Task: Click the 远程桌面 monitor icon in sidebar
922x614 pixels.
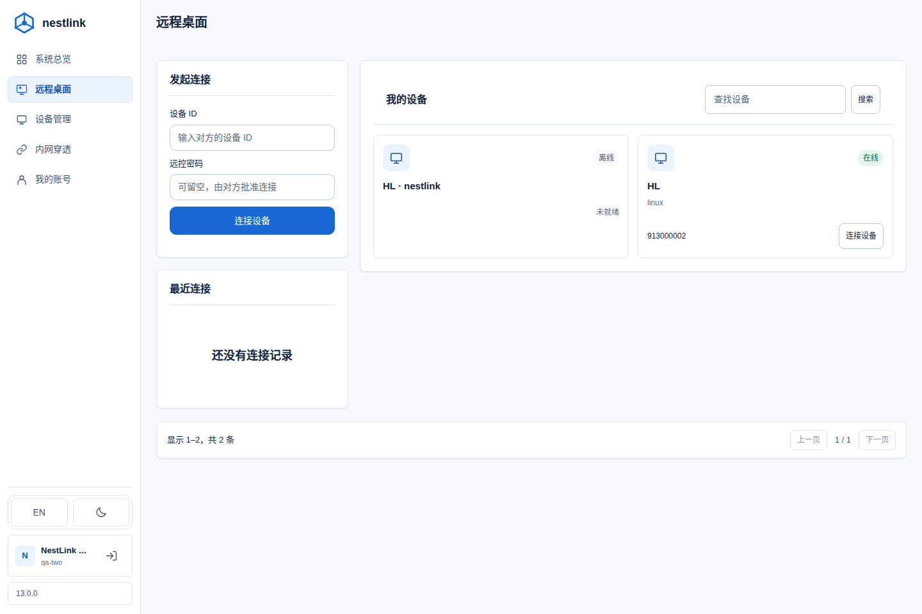Action: (22, 90)
